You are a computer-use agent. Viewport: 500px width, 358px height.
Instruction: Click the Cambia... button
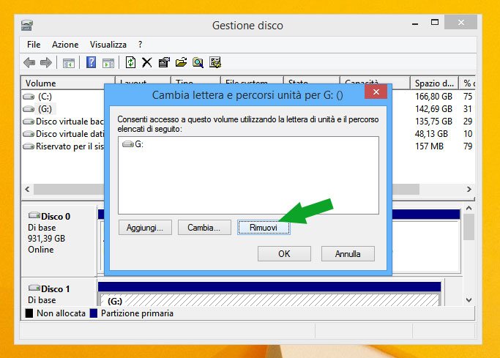coord(204,227)
